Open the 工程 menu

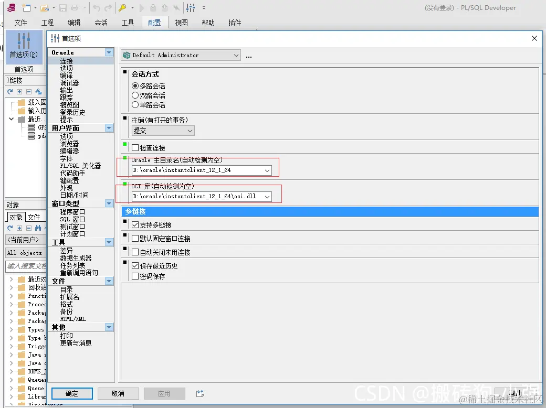click(x=47, y=23)
